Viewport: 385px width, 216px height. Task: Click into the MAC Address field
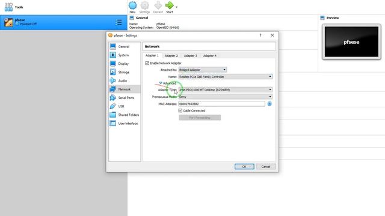(x=222, y=104)
